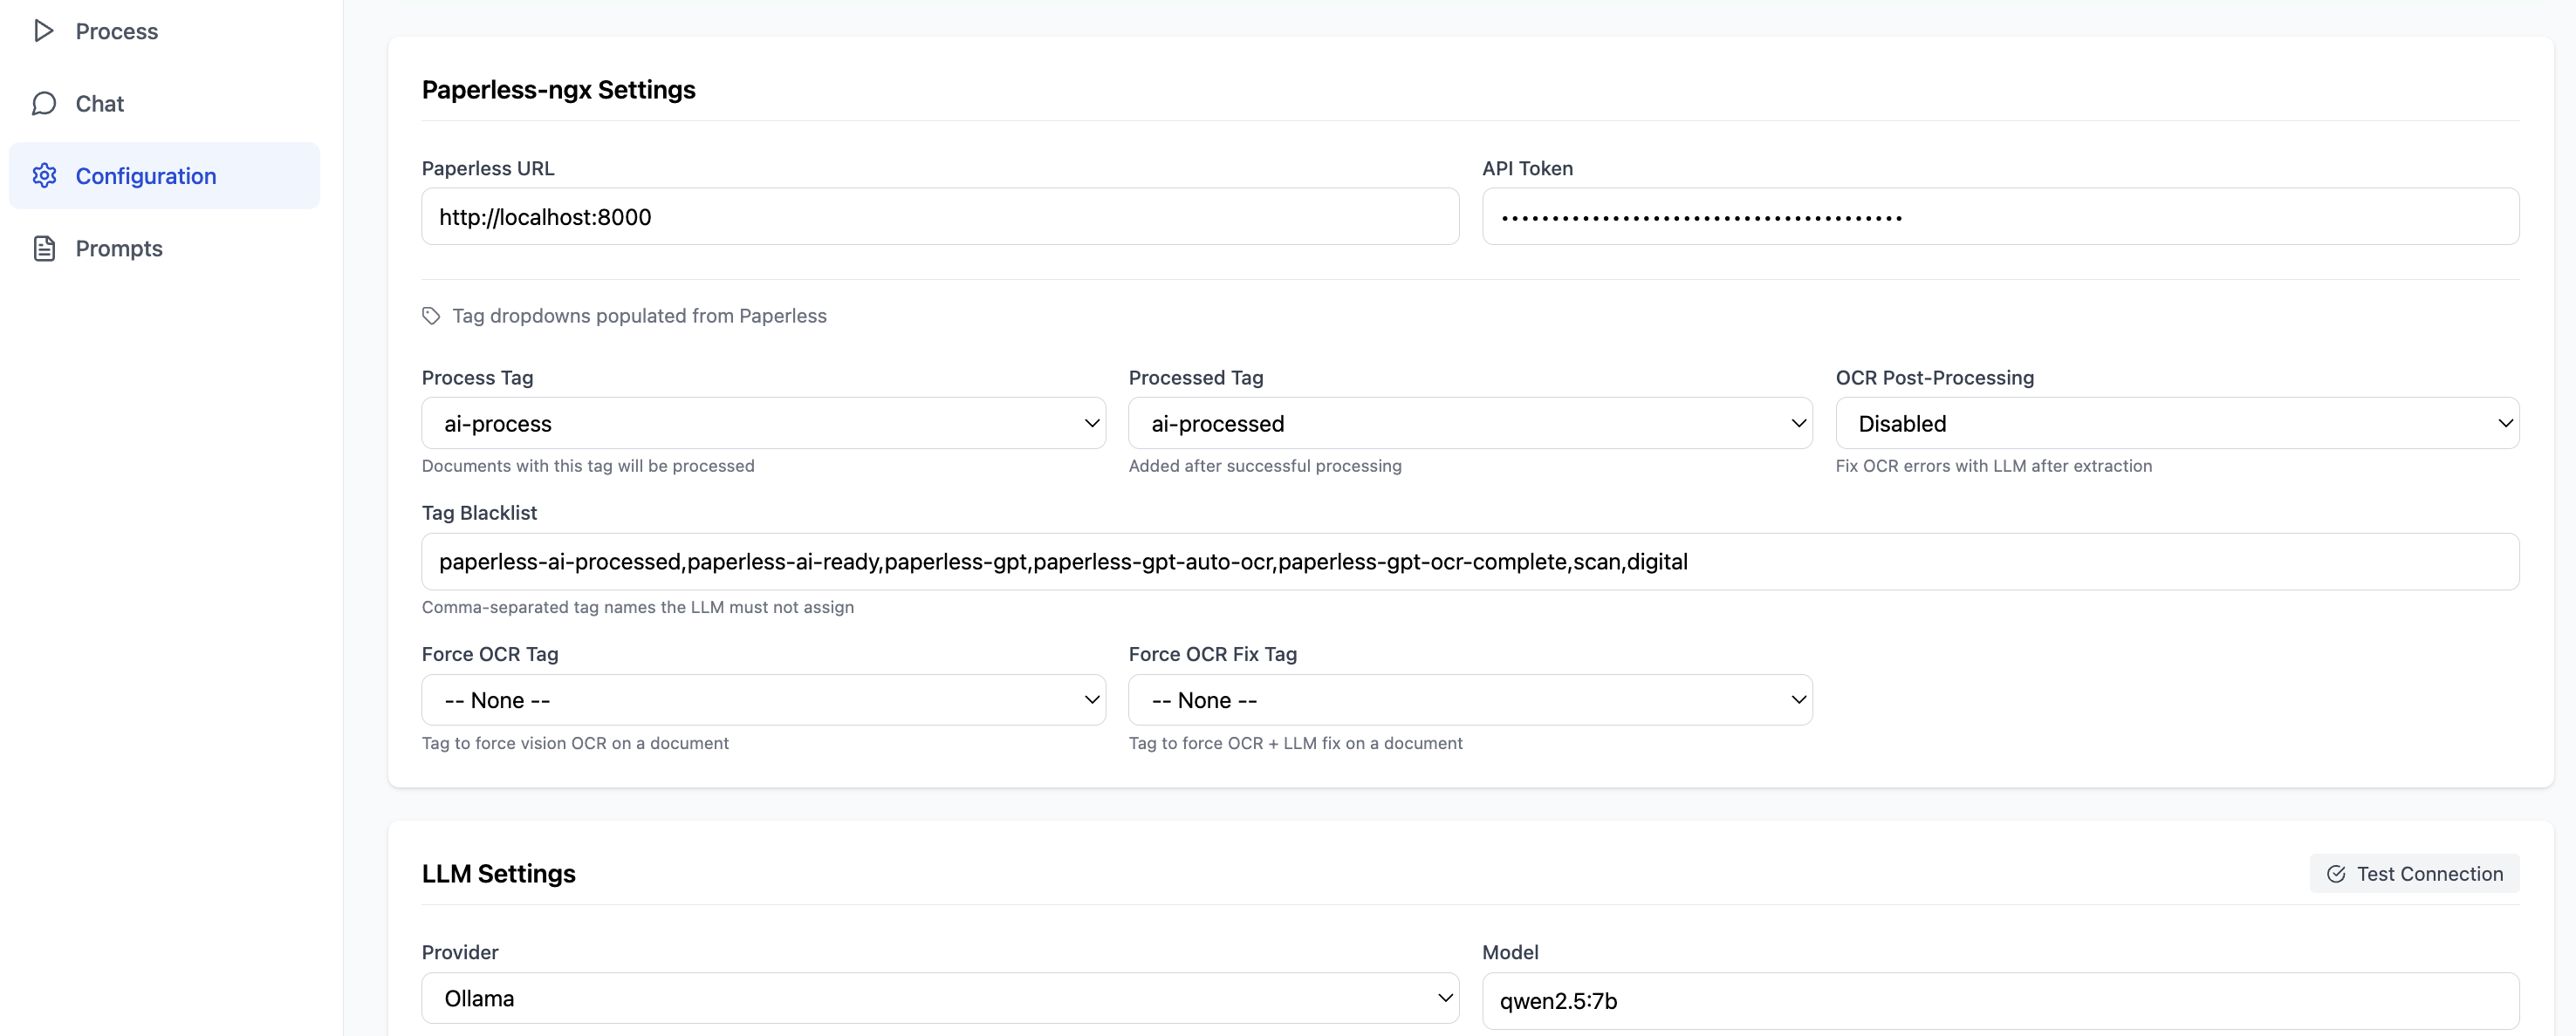2576x1036 pixels.
Task: Click the Chat speech bubble icon
Action: click(x=43, y=104)
